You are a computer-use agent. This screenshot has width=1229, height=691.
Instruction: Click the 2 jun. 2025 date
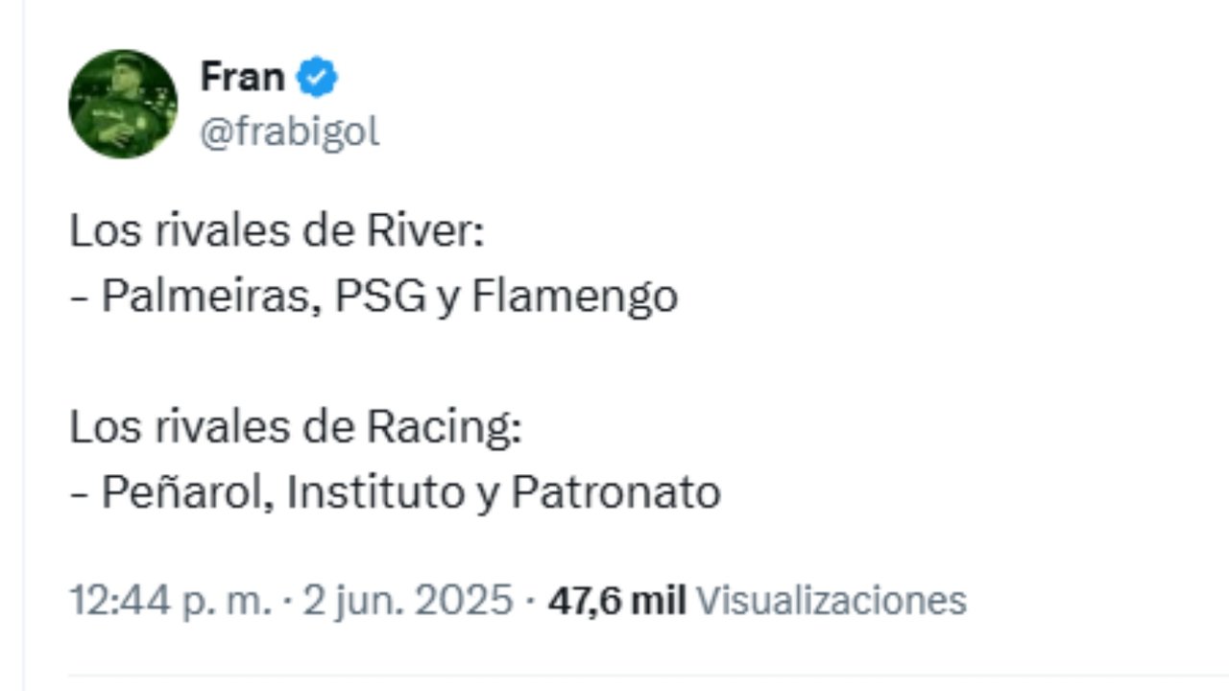pyautogui.click(x=408, y=601)
